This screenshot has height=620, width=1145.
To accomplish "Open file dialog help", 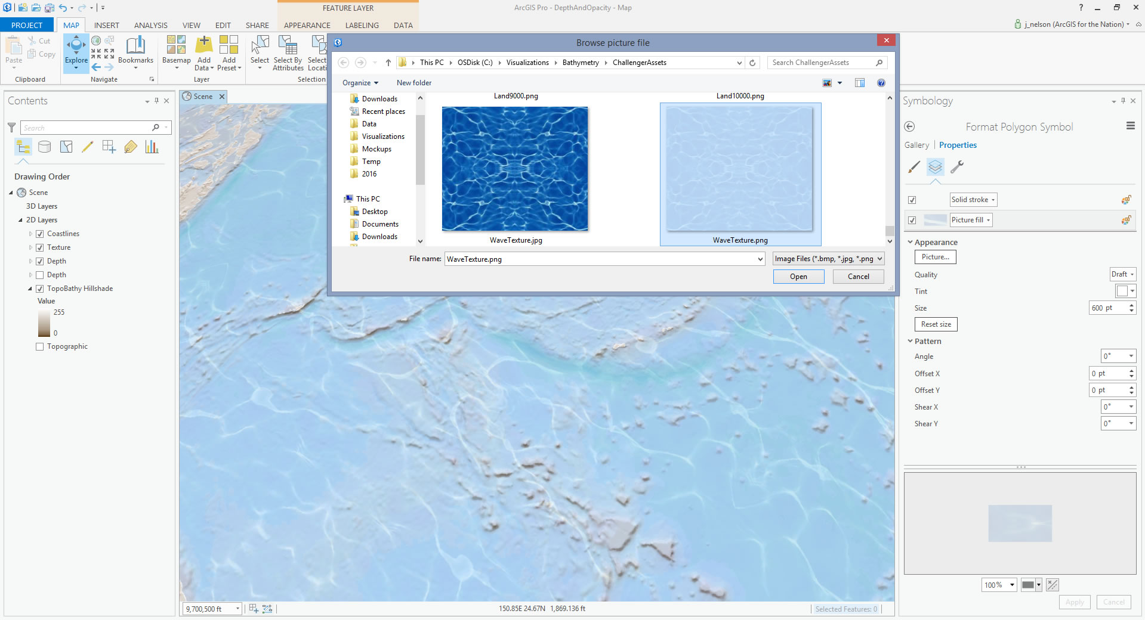I will tap(881, 83).
